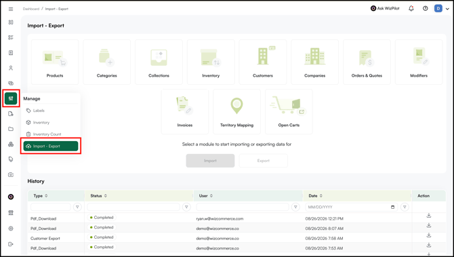The image size is (454, 257).
Task: Click the sidebar person icon
Action: pos(11,68)
